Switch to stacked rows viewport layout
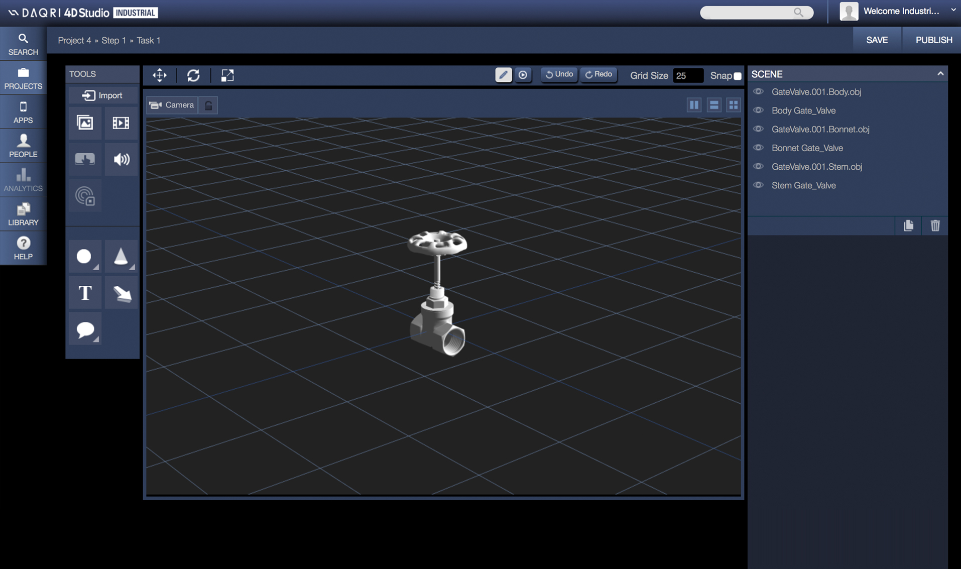 713,104
